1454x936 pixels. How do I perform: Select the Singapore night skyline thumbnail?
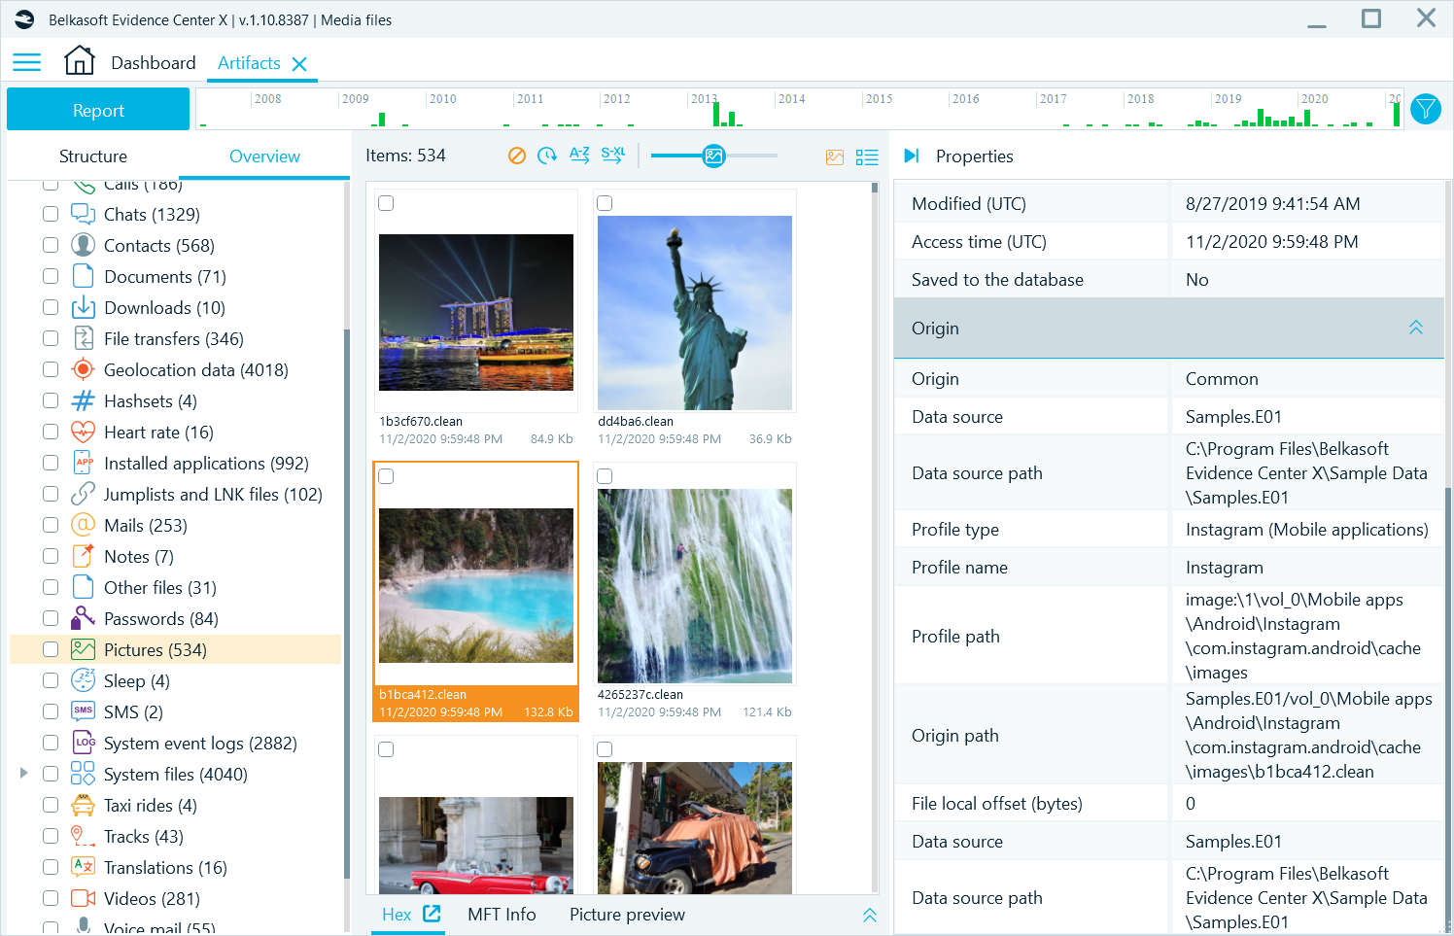coord(476,312)
